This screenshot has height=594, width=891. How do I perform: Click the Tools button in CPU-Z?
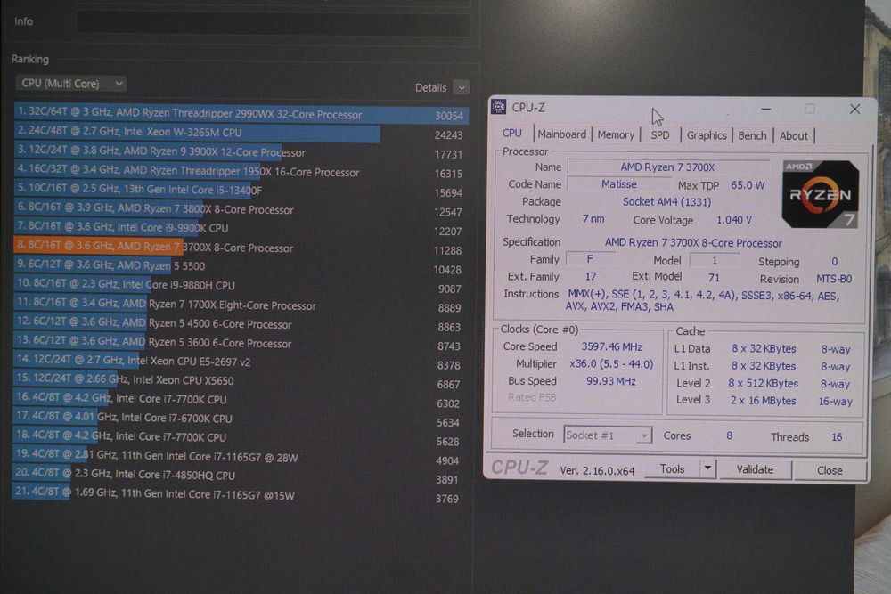coord(672,469)
